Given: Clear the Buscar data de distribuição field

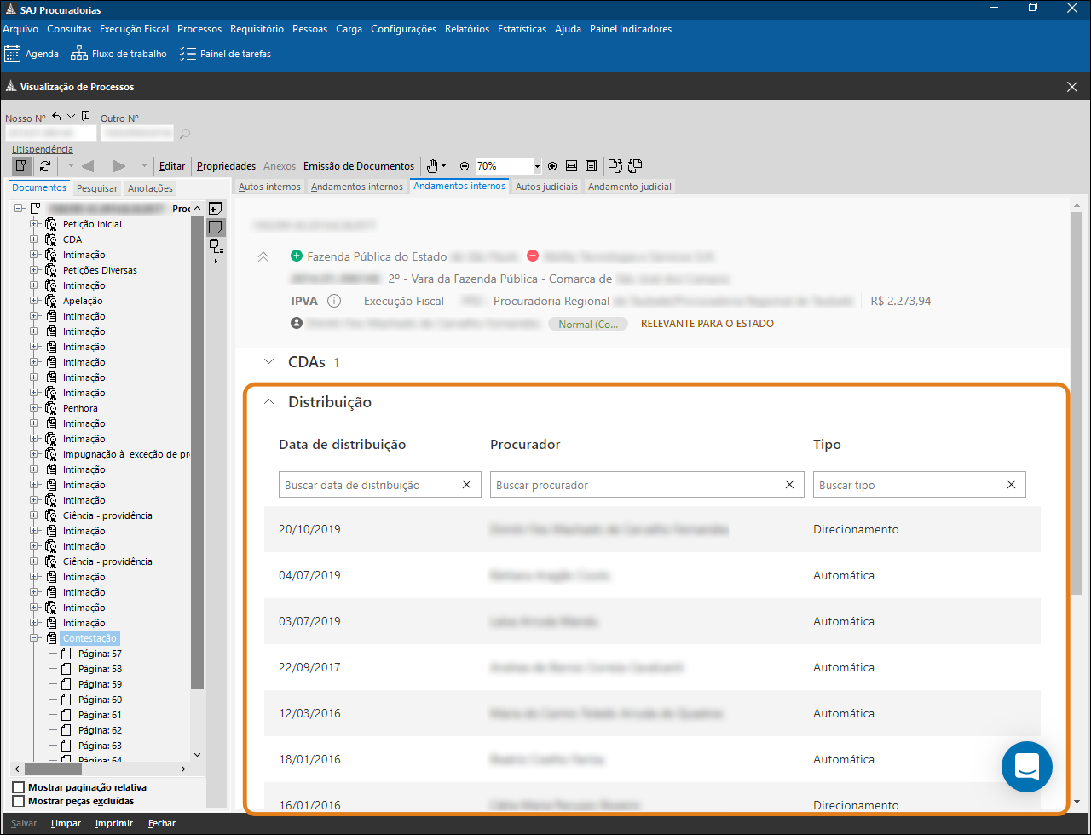Looking at the screenshot, I should point(466,485).
